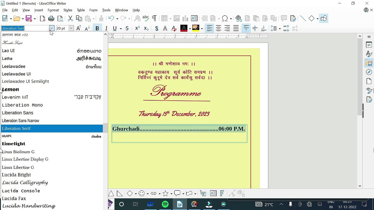Open the sidebar Gallery icon
Viewport: 374px width, 210px height.
click(x=369, y=63)
